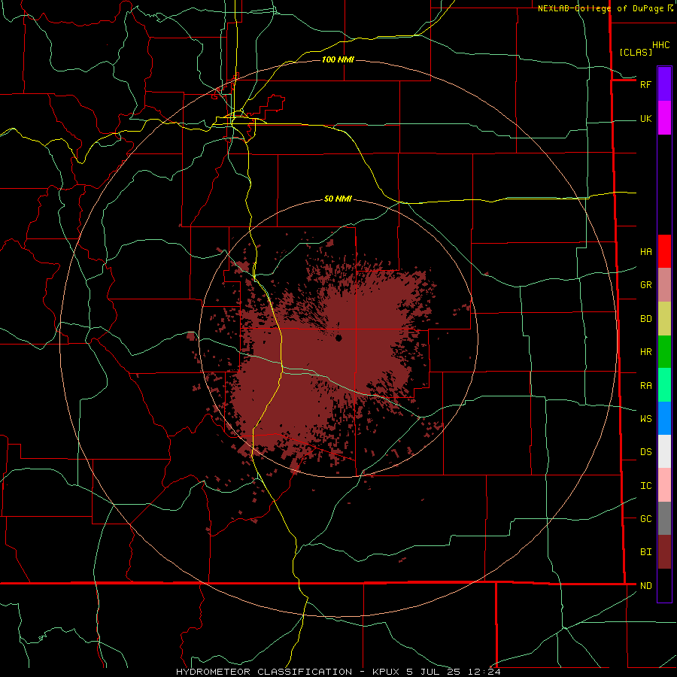
Task: Click the BD yellow legend swatch
Action: (x=664, y=319)
